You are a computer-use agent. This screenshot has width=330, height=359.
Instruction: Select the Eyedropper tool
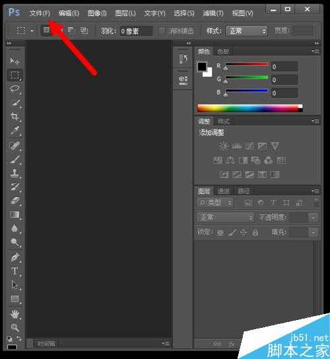point(15,130)
